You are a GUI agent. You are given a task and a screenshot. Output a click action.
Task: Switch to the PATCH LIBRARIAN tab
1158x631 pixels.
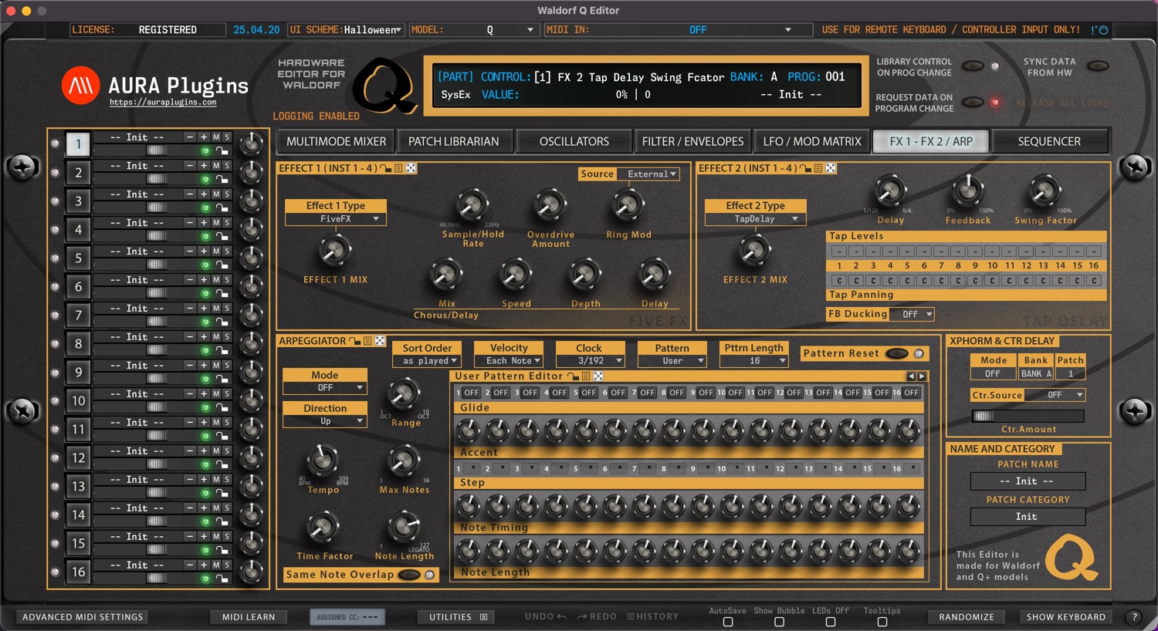click(x=454, y=141)
